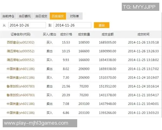The height and width of the screenshot is (130, 162).
Task: Click the amount 1431378.00
Action: pos(107,95)
